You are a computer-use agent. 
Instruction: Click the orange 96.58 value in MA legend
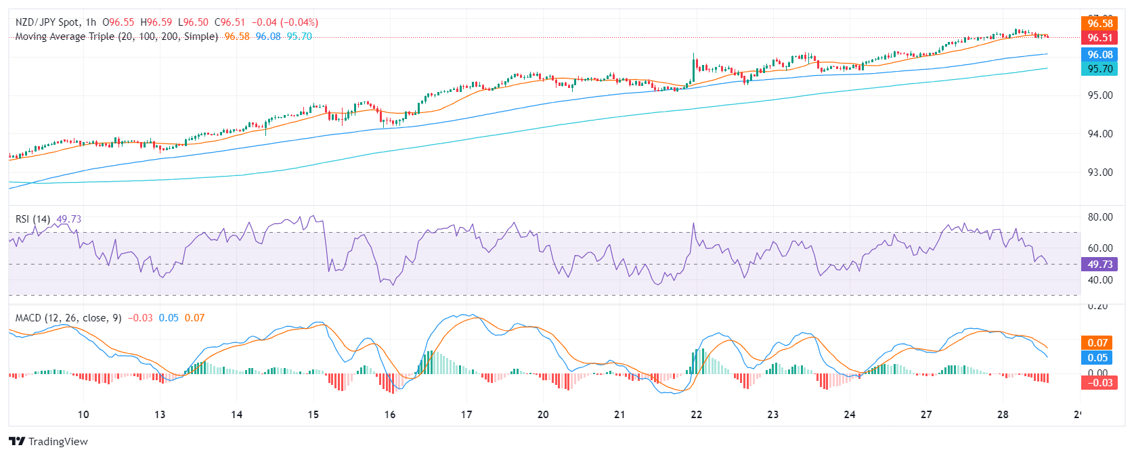(x=237, y=37)
